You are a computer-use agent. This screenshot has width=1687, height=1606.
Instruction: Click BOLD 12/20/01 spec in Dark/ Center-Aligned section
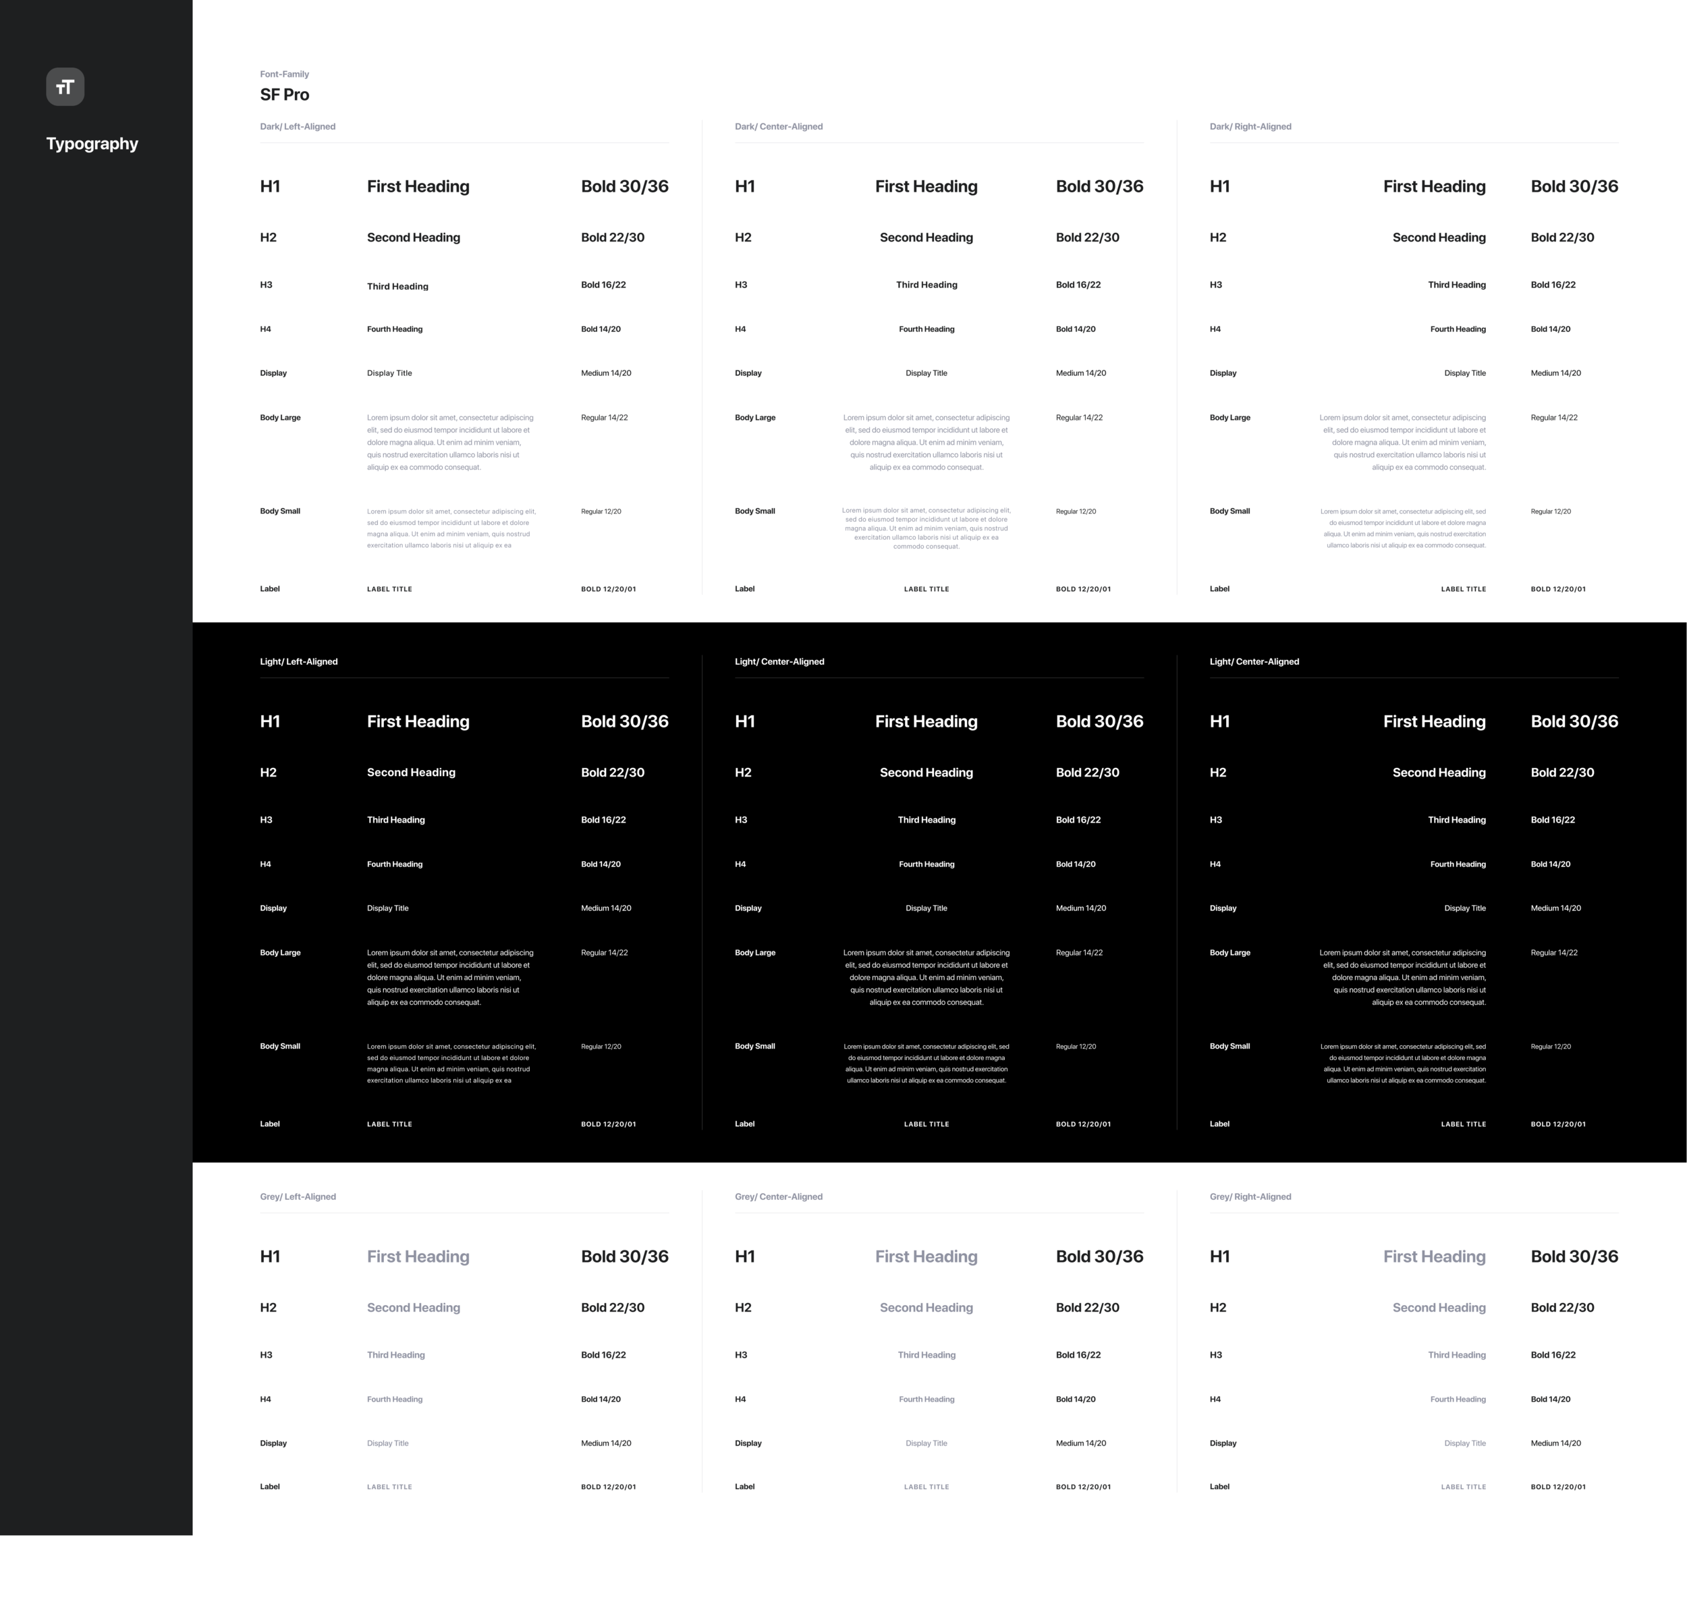point(1084,589)
